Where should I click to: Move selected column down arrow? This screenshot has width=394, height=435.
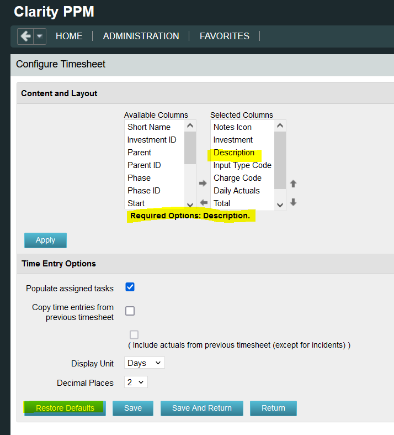pyautogui.click(x=293, y=202)
